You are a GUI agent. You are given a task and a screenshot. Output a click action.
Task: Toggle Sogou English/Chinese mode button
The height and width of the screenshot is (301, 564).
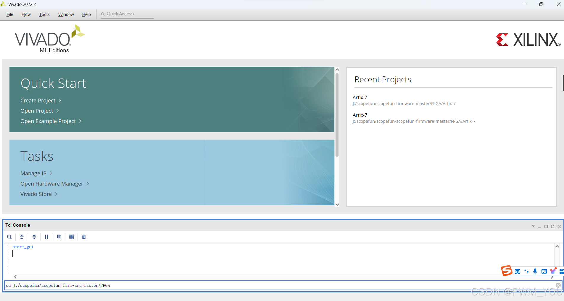click(x=517, y=271)
